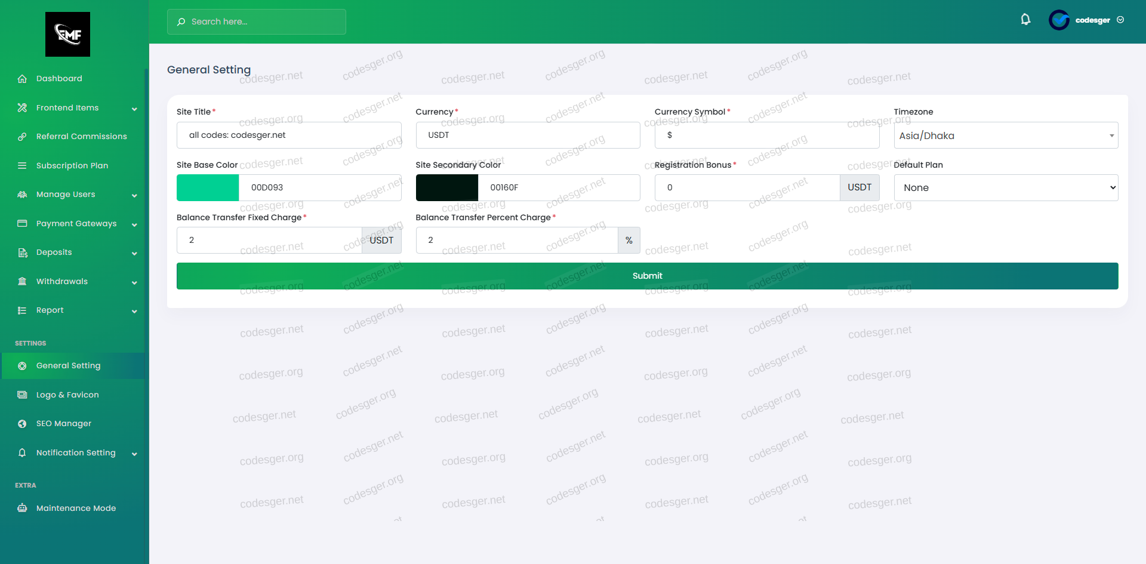Click the Subscription Plan list icon
The width and height of the screenshot is (1146, 564).
pyautogui.click(x=22, y=166)
